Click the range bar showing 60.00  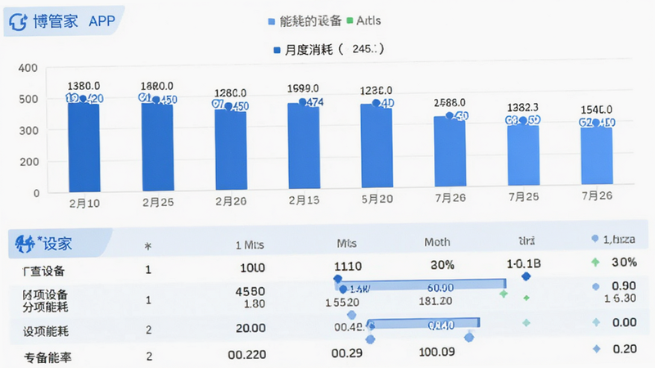pos(421,285)
